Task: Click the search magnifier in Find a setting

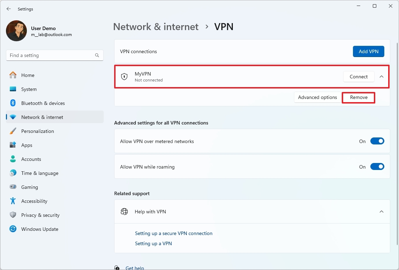Action: click(97, 55)
